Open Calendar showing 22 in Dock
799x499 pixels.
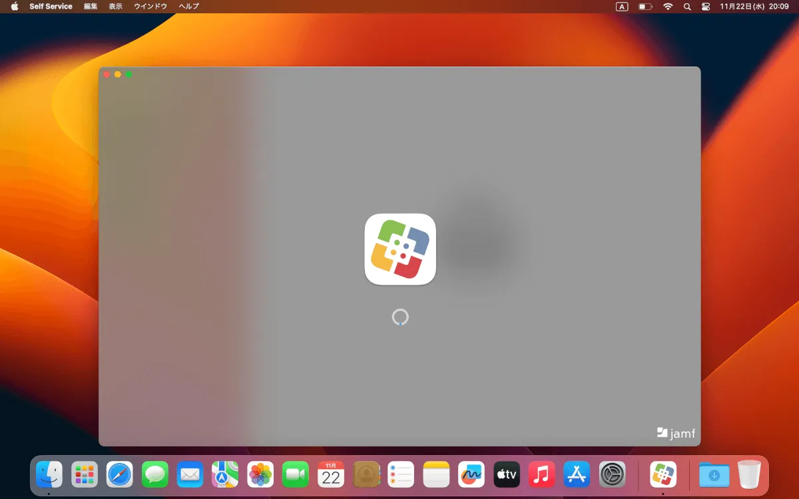click(x=331, y=474)
